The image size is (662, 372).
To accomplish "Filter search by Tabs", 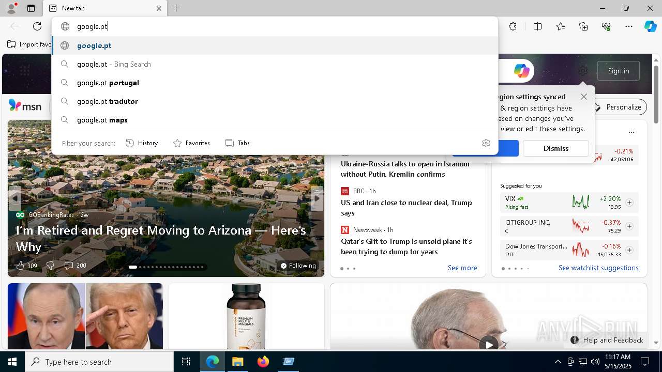I will click(x=237, y=143).
